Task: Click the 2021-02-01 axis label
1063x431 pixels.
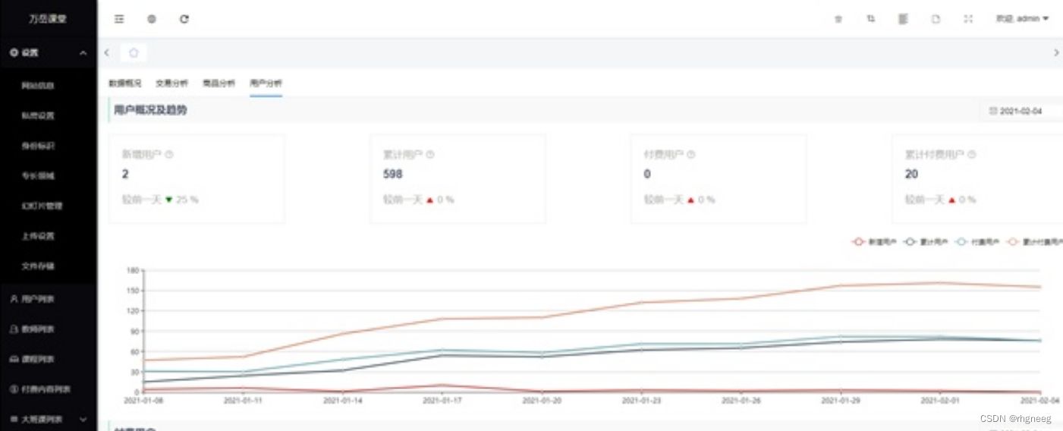Action: pos(940,400)
